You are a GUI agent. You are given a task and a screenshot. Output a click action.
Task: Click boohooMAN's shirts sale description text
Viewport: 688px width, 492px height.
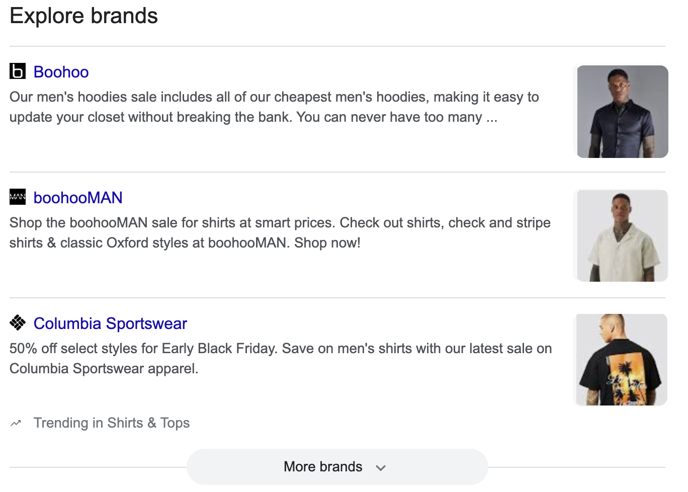pyautogui.click(x=280, y=223)
